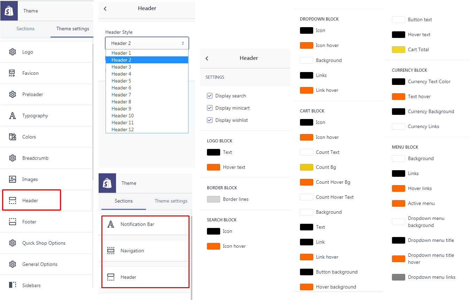
Task: Open the Colors settings label
Action: coord(29,137)
